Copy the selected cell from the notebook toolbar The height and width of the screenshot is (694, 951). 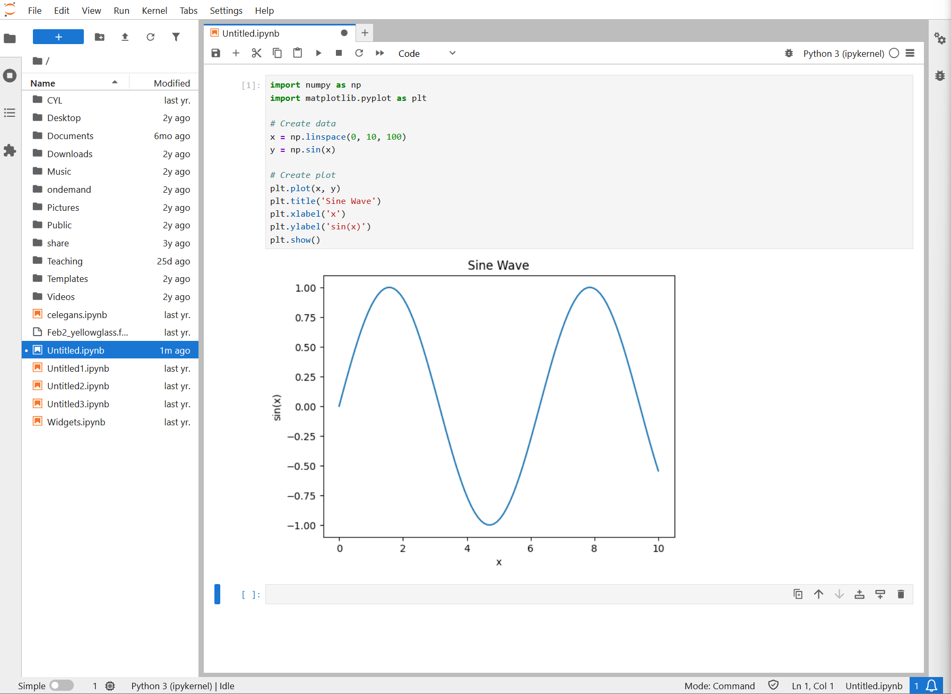click(x=277, y=53)
